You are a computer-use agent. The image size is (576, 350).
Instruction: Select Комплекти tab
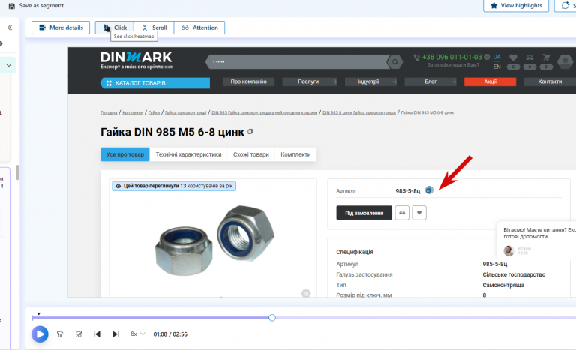tap(295, 154)
